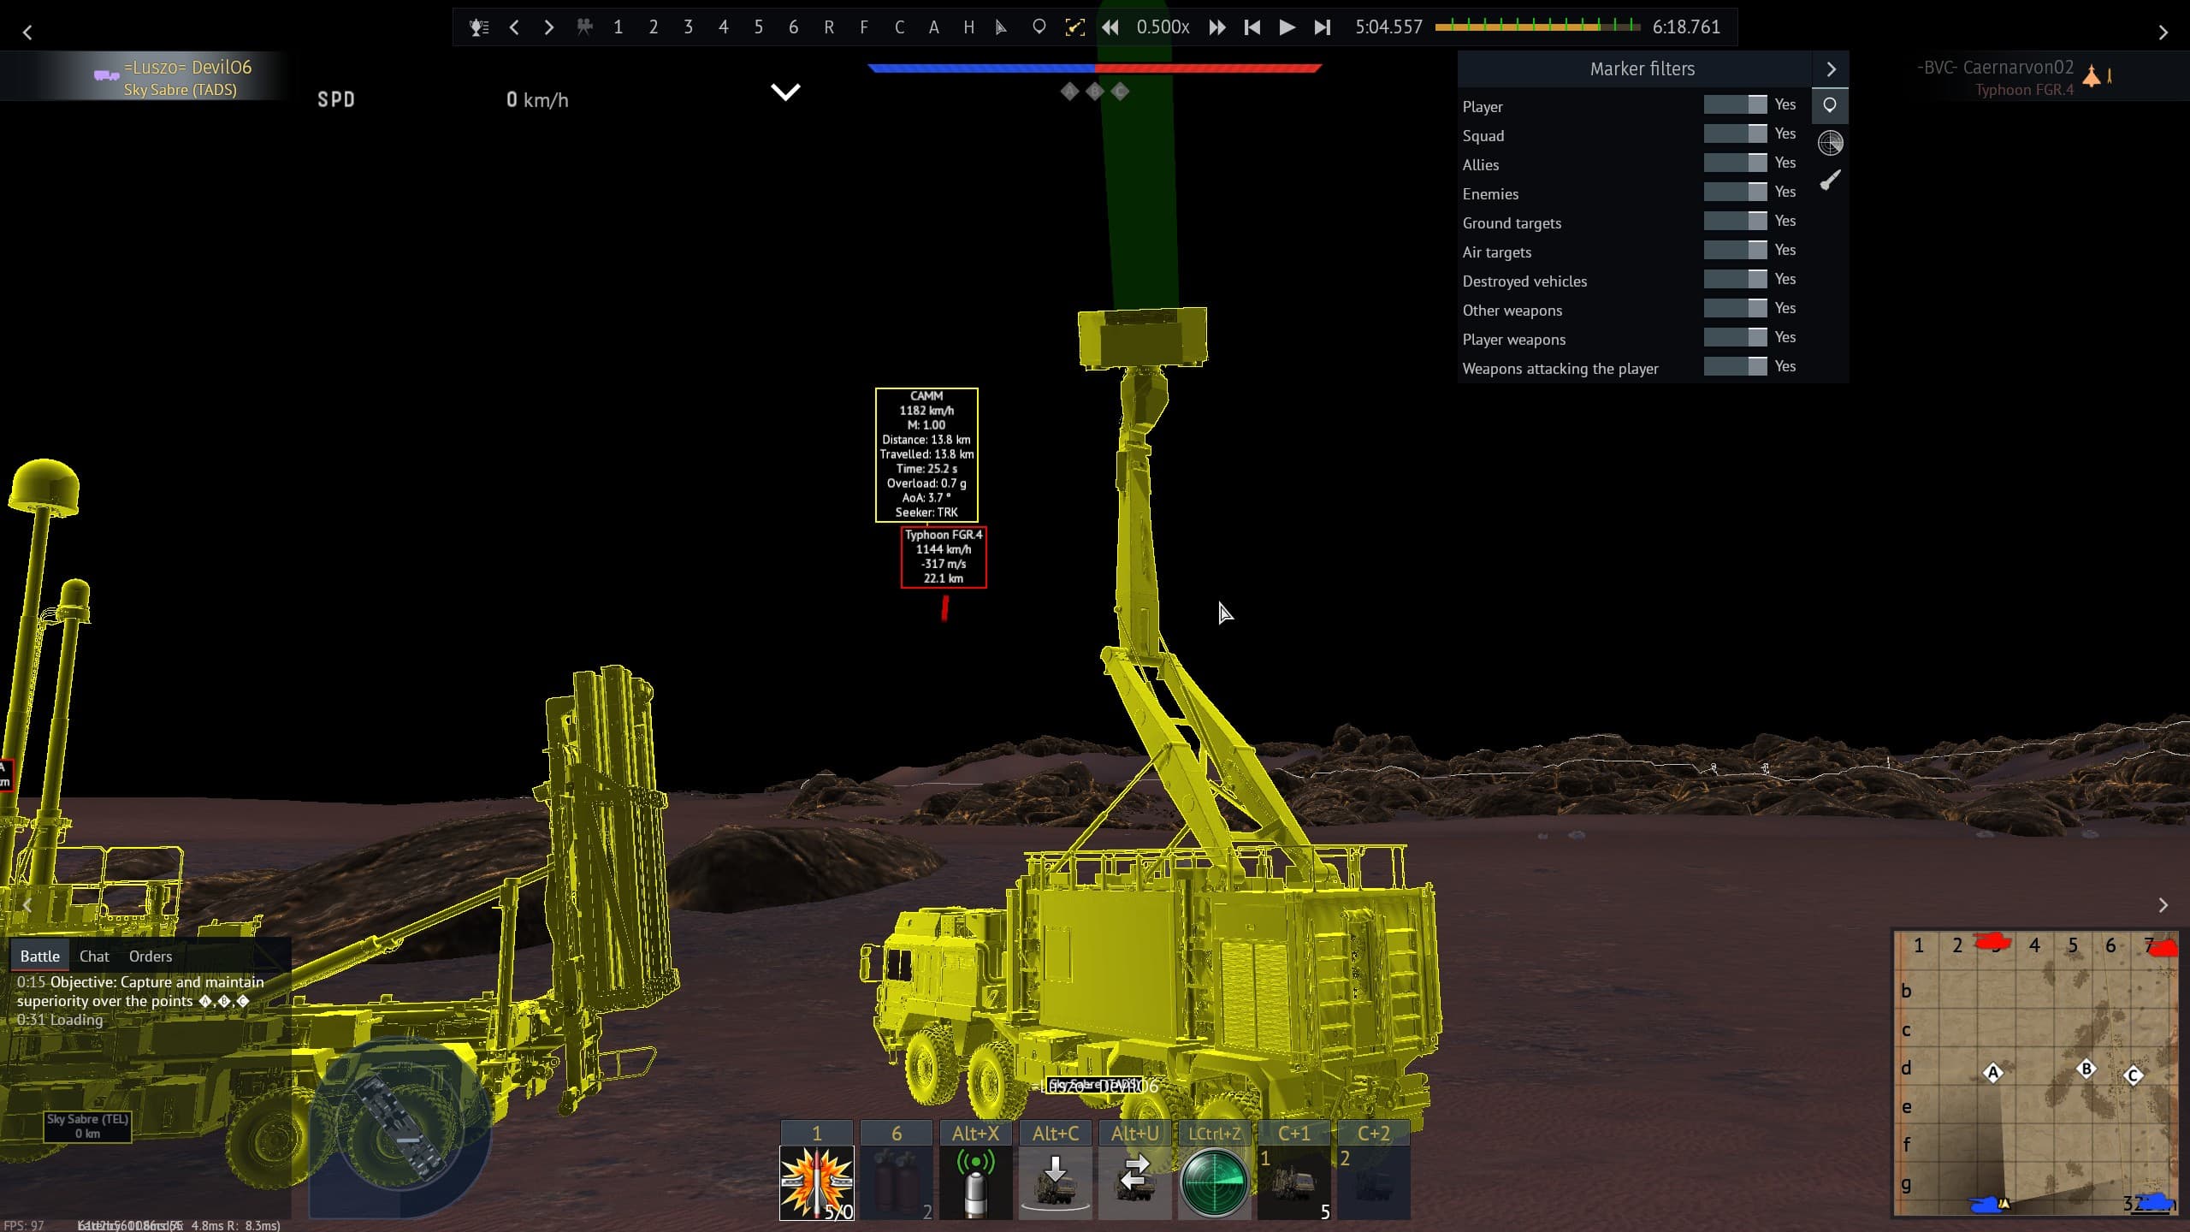Viewport: 2190px width, 1232px height.
Task: Click the brush icon beside Marker filters
Action: point(1830,180)
